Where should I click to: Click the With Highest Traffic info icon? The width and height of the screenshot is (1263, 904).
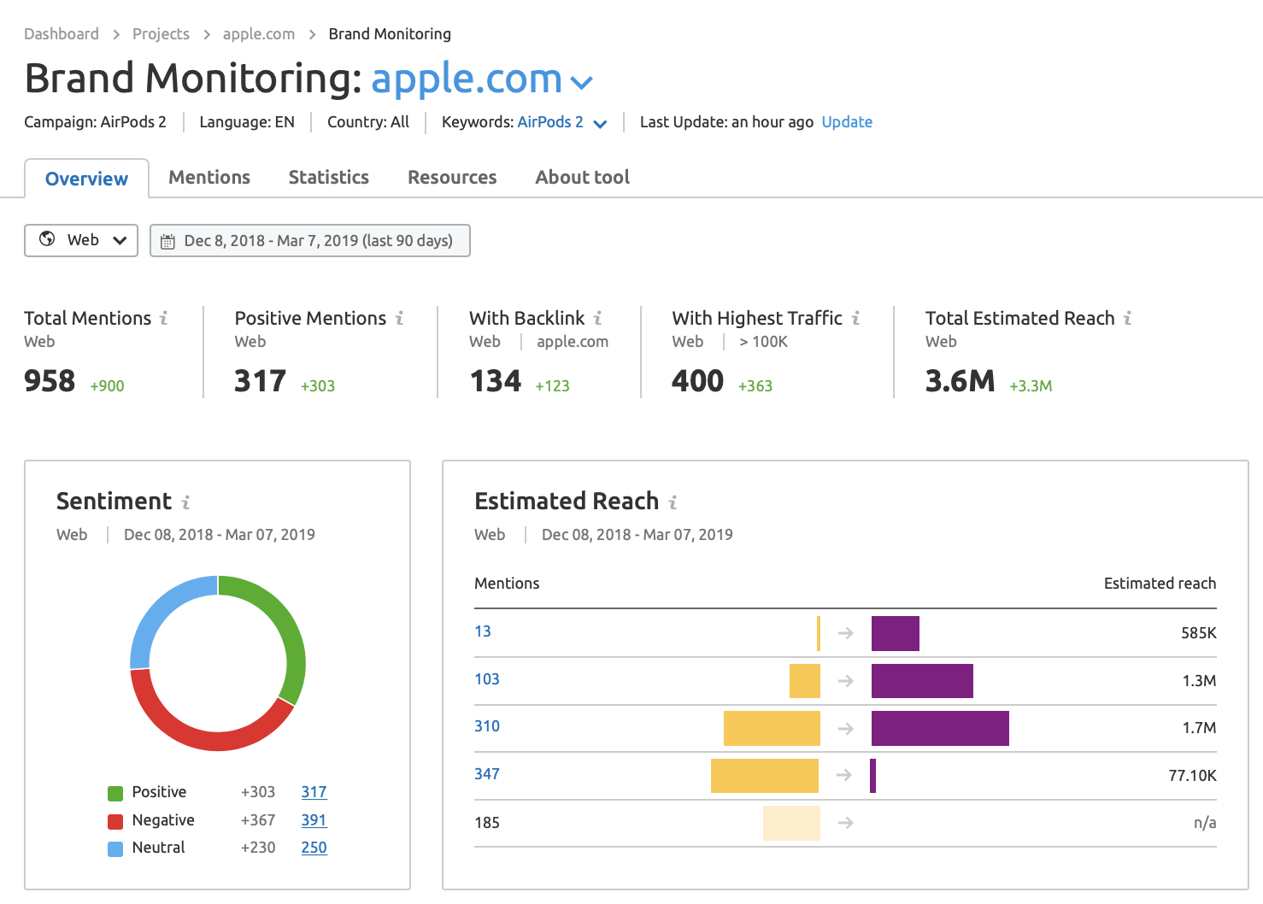[855, 318]
